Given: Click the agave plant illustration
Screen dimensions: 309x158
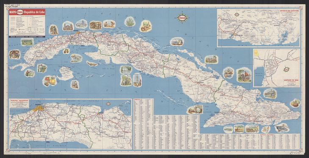Looking at the screenshot, I should click(130, 22).
